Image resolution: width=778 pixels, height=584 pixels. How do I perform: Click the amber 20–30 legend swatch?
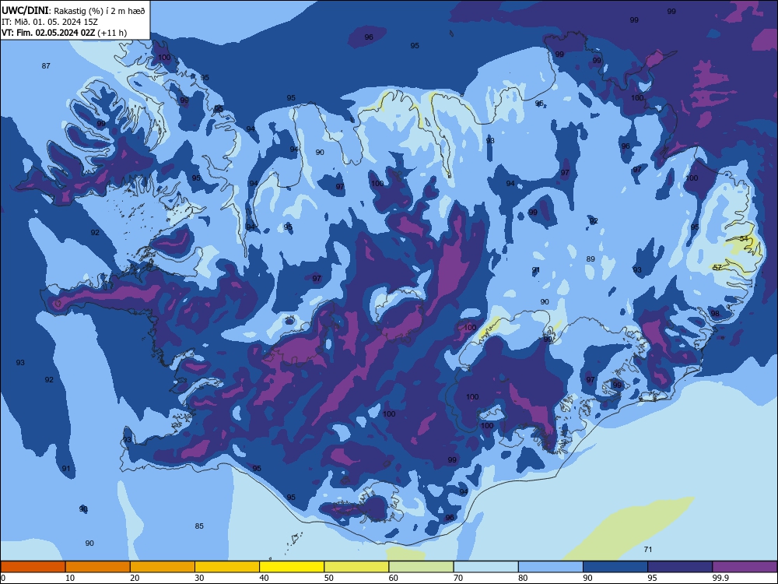pyautogui.click(x=163, y=567)
